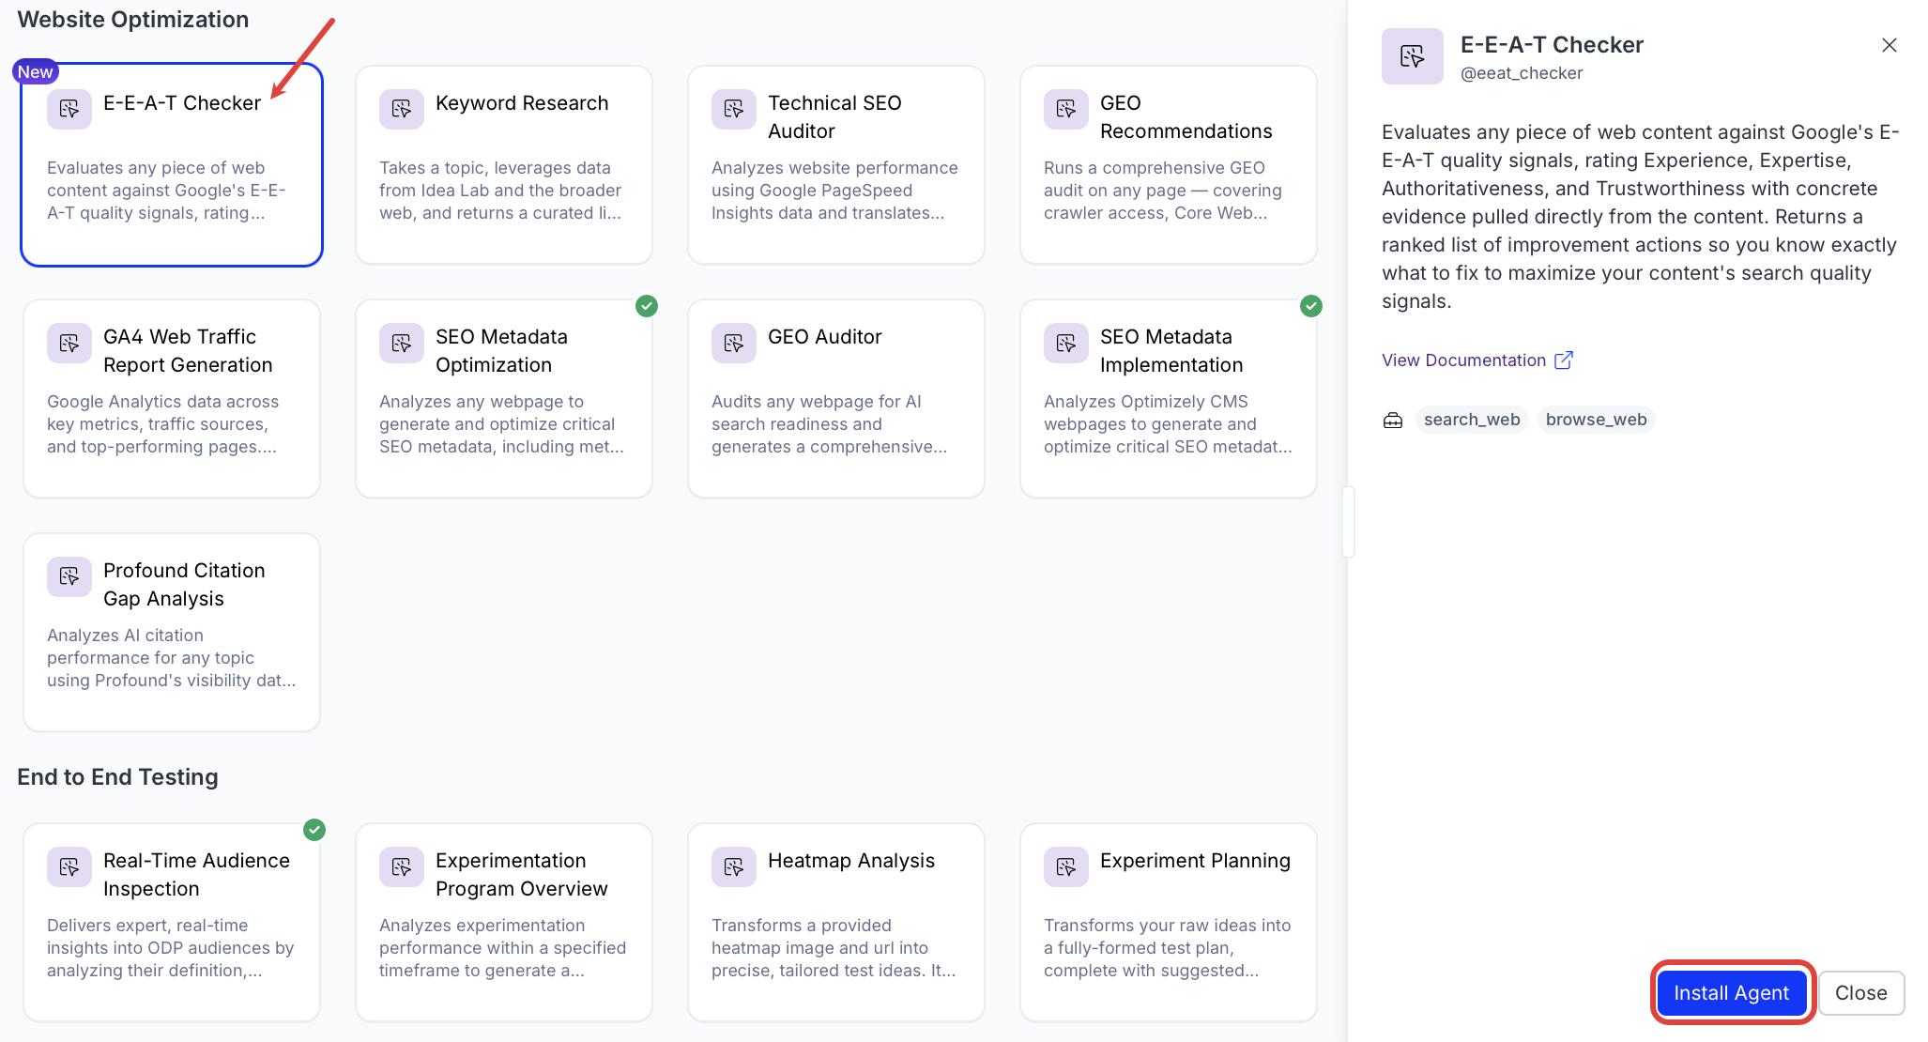Click the Keyword Research agent icon
The height and width of the screenshot is (1042, 1928).
pyautogui.click(x=401, y=109)
